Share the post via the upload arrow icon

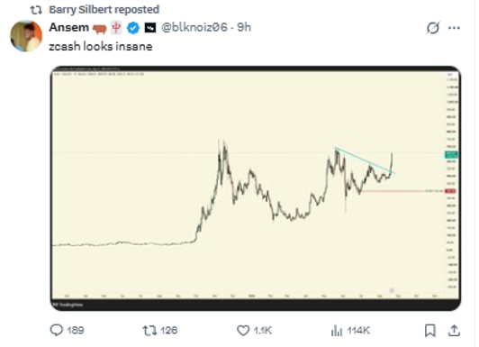click(454, 331)
